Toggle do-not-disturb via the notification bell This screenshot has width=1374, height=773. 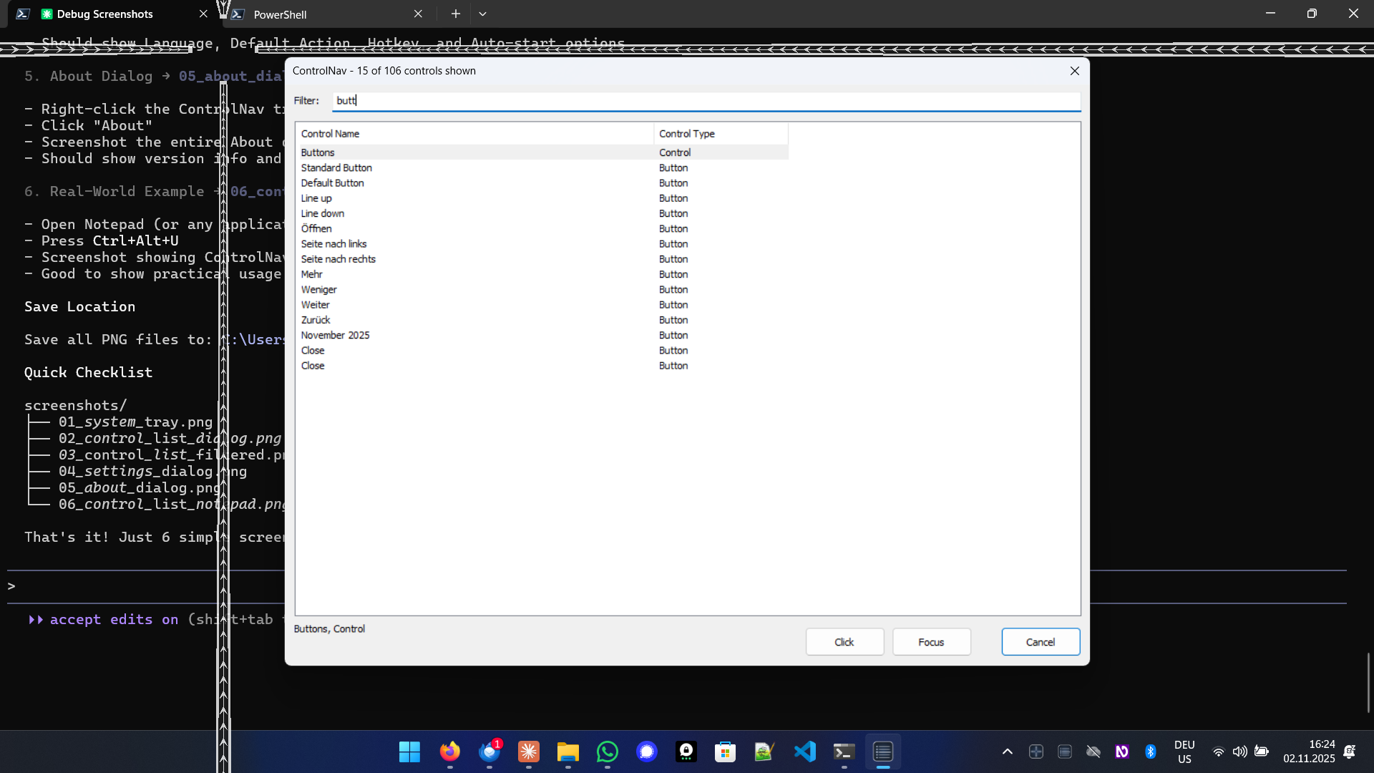click(1350, 753)
